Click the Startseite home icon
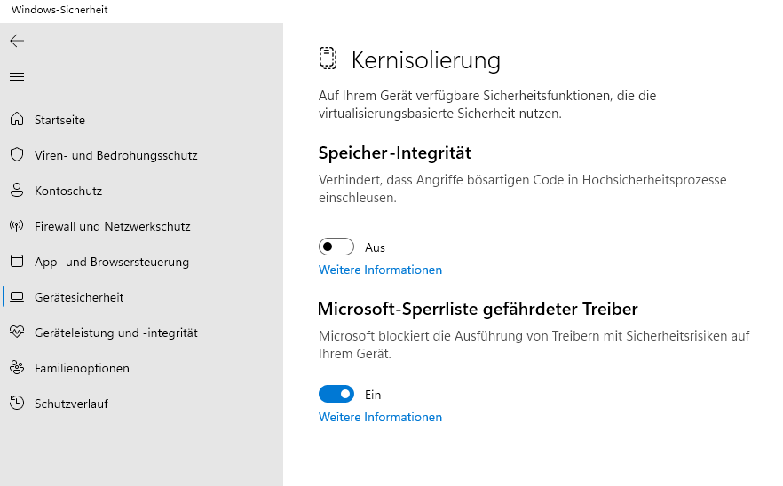This screenshot has width=783, height=486. pos(17,119)
